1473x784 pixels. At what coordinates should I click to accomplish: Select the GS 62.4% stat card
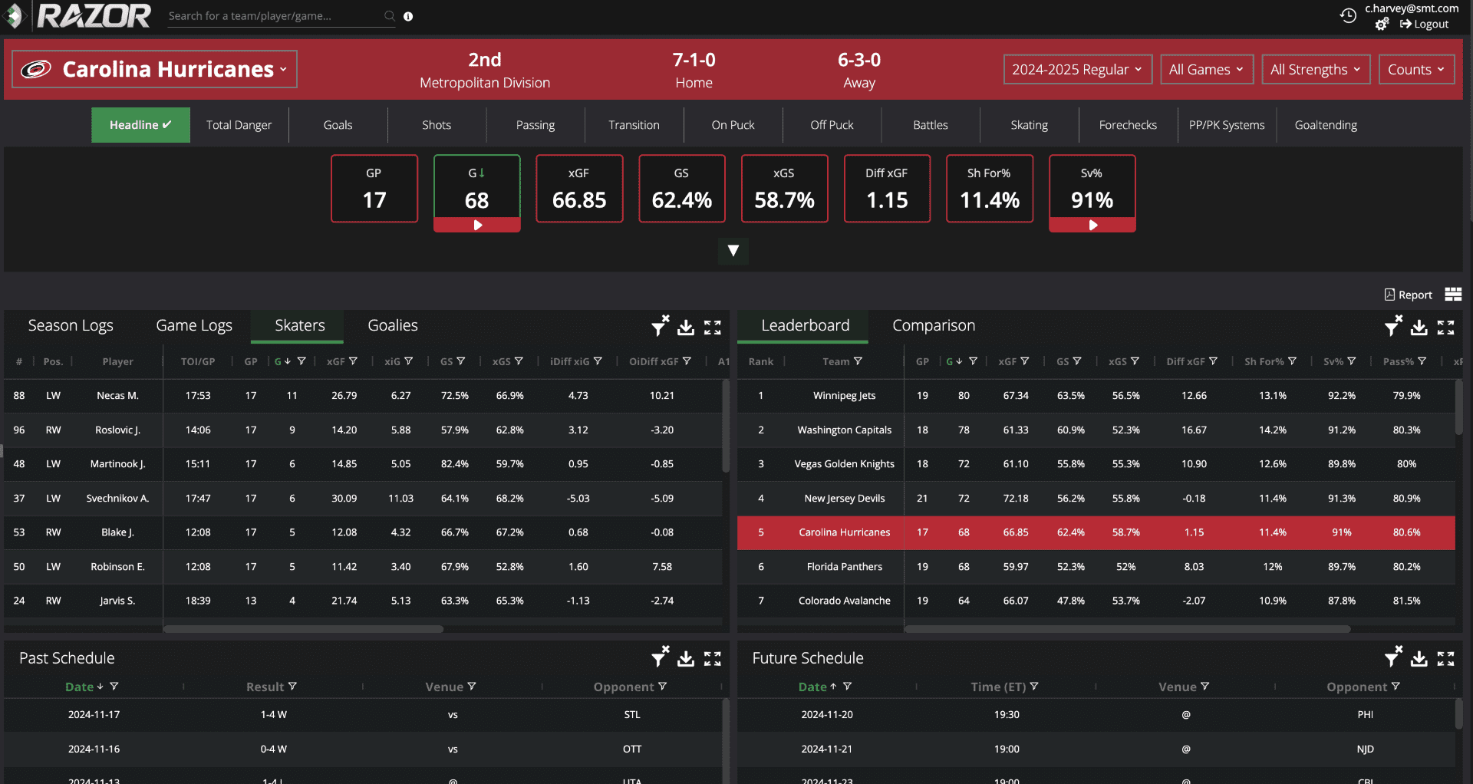click(x=682, y=189)
